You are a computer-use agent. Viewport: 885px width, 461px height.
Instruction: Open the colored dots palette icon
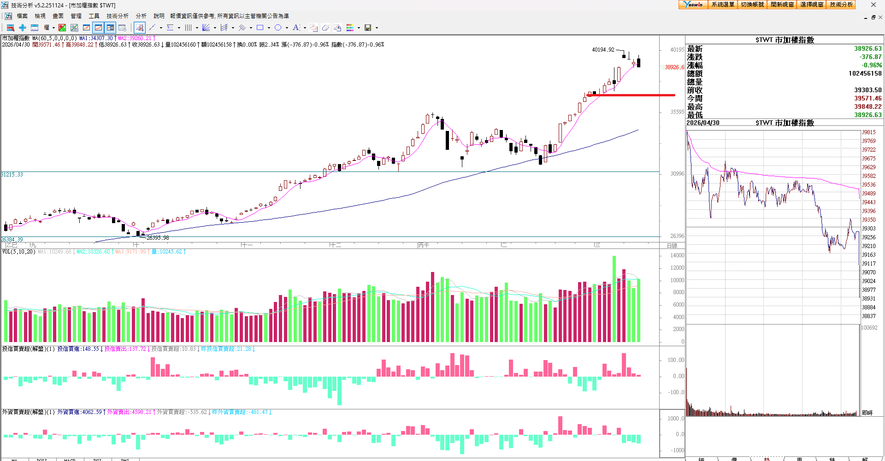tap(350, 28)
